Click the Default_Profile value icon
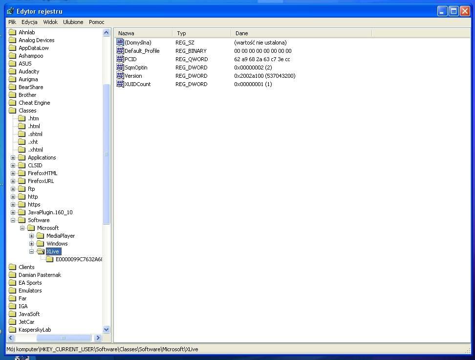 (x=120, y=51)
